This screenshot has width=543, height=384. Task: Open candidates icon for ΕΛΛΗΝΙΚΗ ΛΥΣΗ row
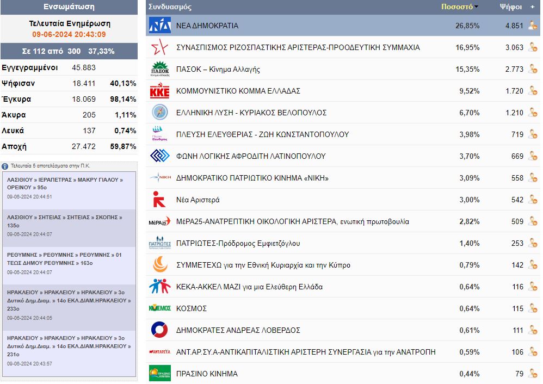[x=533, y=113]
